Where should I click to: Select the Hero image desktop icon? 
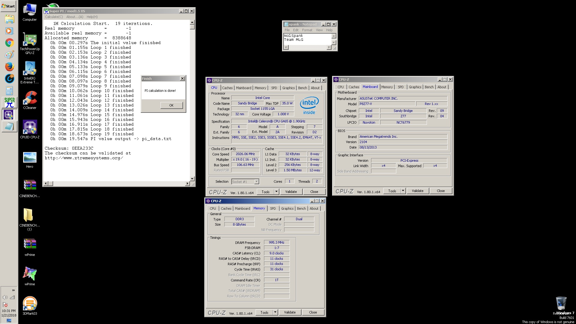coord(30,160)
